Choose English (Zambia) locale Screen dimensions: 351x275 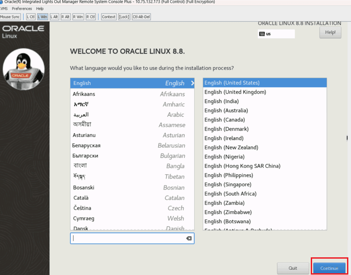265,203
